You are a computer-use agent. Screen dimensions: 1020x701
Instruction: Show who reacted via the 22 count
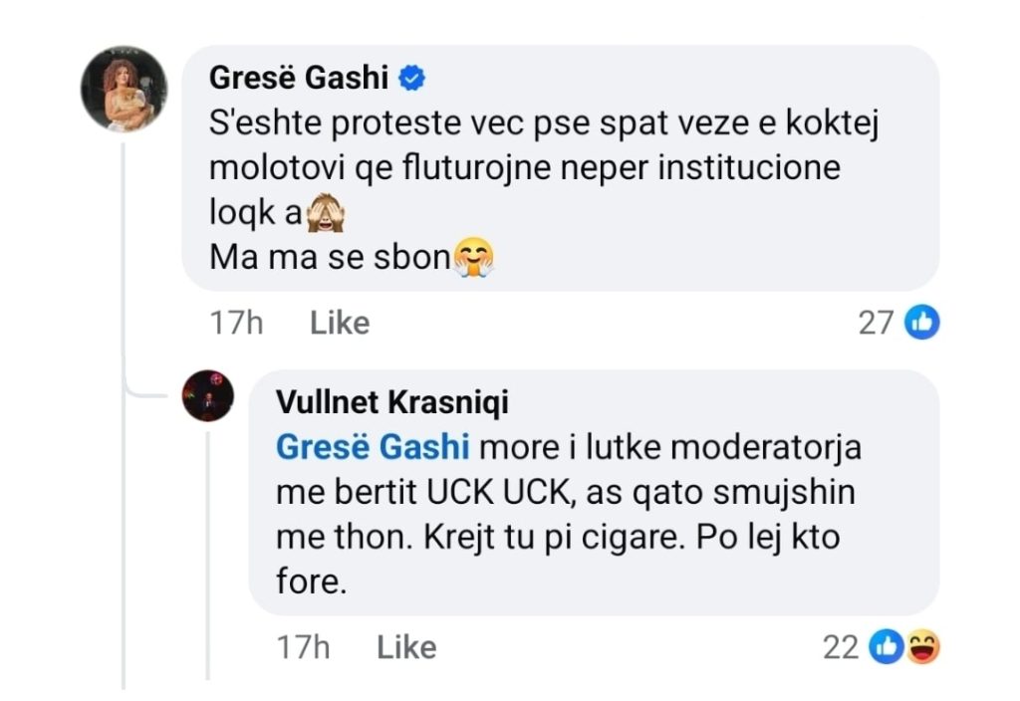(842, 648)
